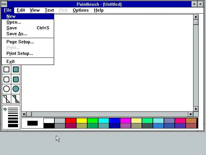Pick the cyan palette color
Viewport: 206px width, 155px height.
pos(104,120)
